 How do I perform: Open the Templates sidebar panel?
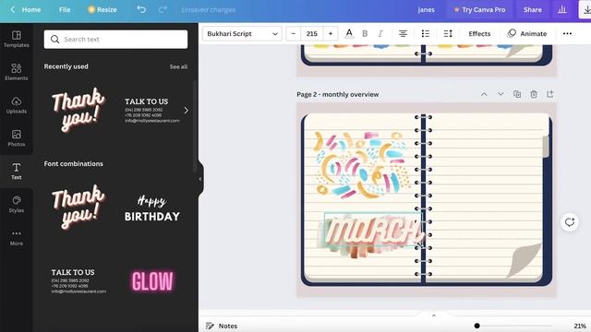[17, 39]
